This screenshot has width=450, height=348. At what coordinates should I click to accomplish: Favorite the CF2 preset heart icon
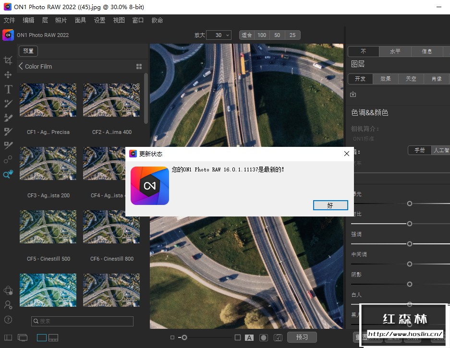pyautogui.click(x=135, y=87)
